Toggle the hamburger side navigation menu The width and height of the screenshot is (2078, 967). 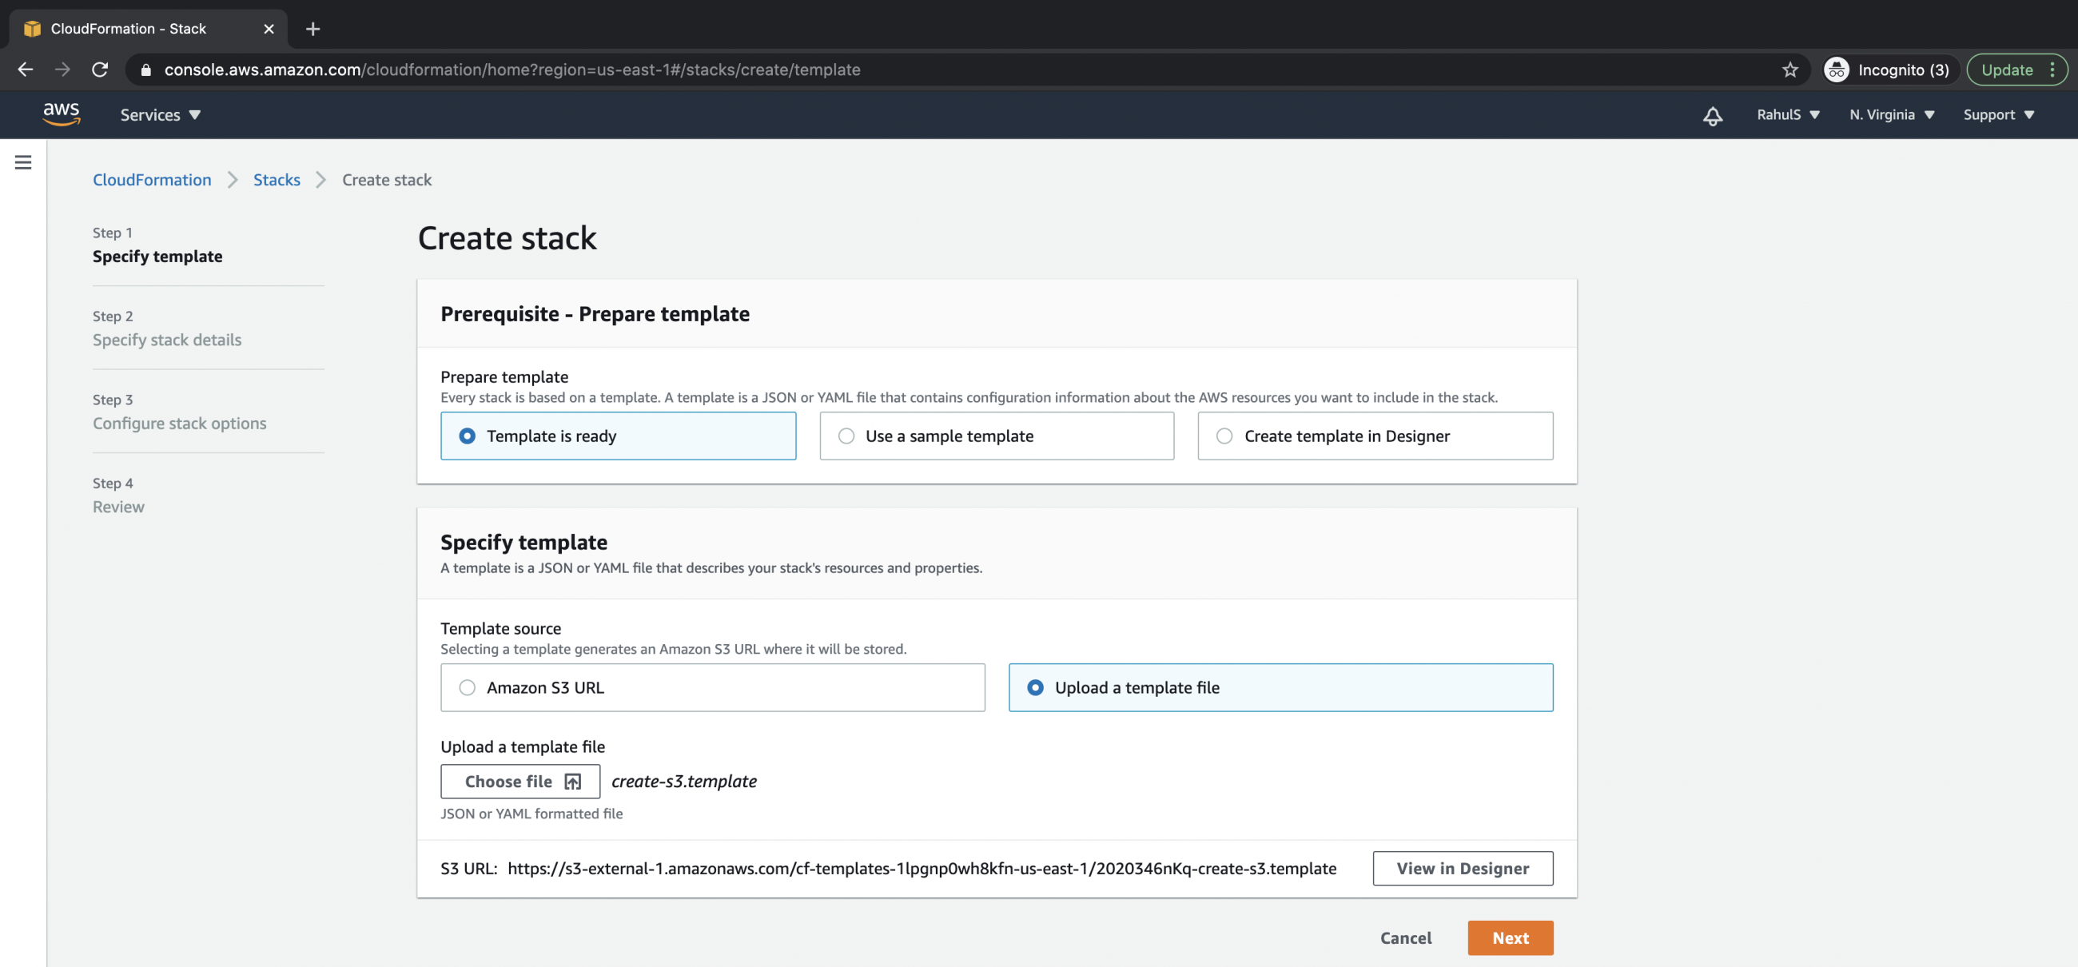23,162
